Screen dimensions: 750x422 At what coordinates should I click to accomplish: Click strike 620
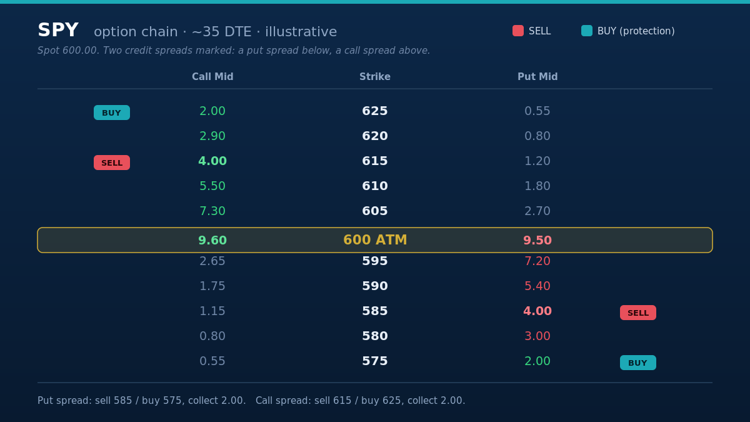coord(375,136)
